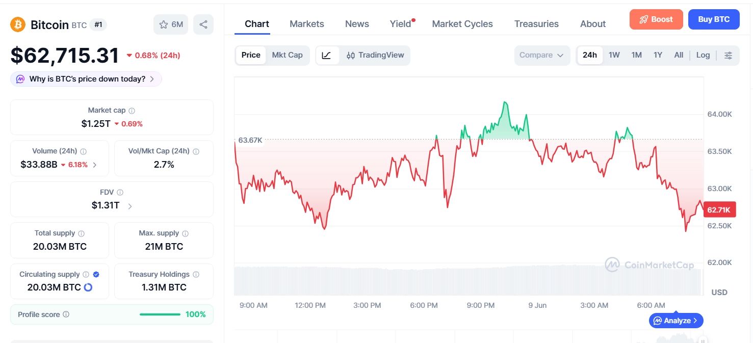Click the Analyze button
The height and width of the screenshot is (343, 753).
(x=676, y=321)
